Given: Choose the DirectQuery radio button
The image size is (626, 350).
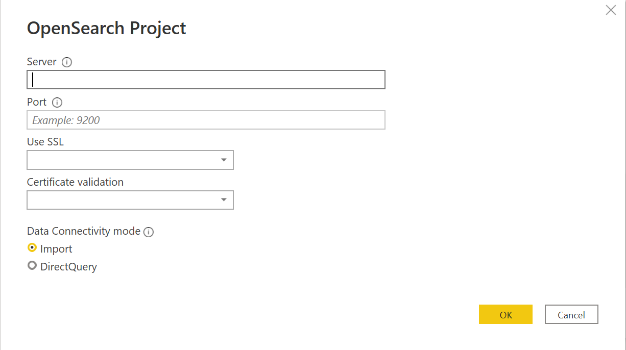Looking at the screenshot, I should pos(32,266).
